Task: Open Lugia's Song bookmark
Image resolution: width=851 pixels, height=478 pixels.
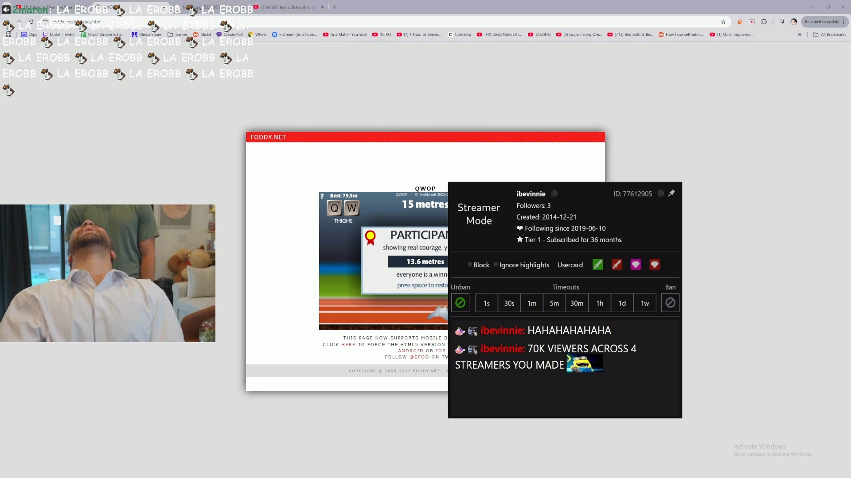Action: 579,35
